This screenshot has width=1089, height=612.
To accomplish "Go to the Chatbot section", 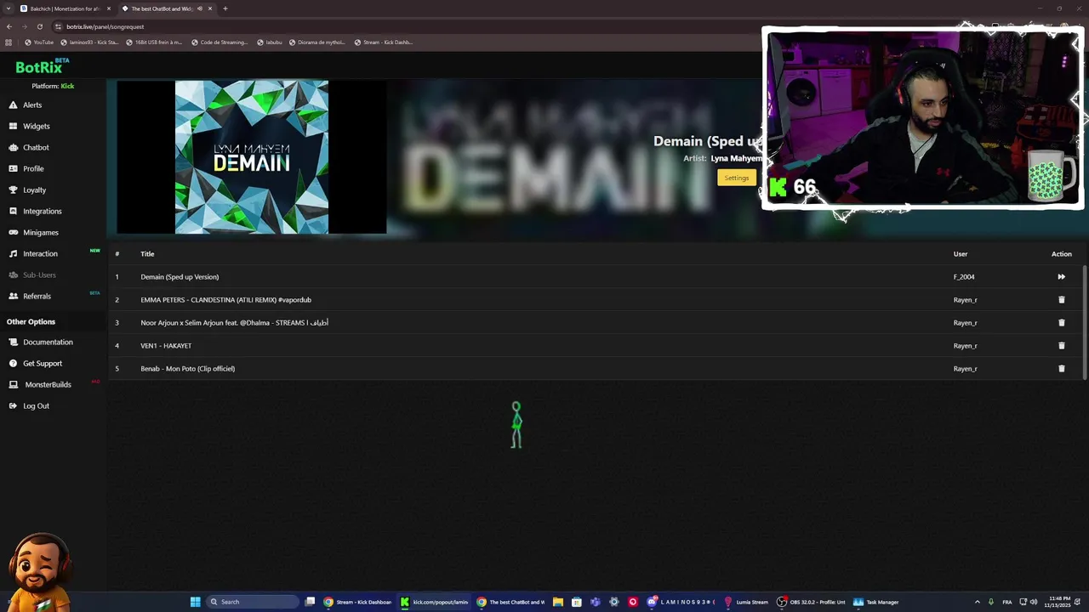I will 36,148.
